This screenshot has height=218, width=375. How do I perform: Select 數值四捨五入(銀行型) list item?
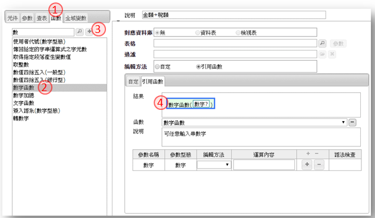[x=59, y=80]
